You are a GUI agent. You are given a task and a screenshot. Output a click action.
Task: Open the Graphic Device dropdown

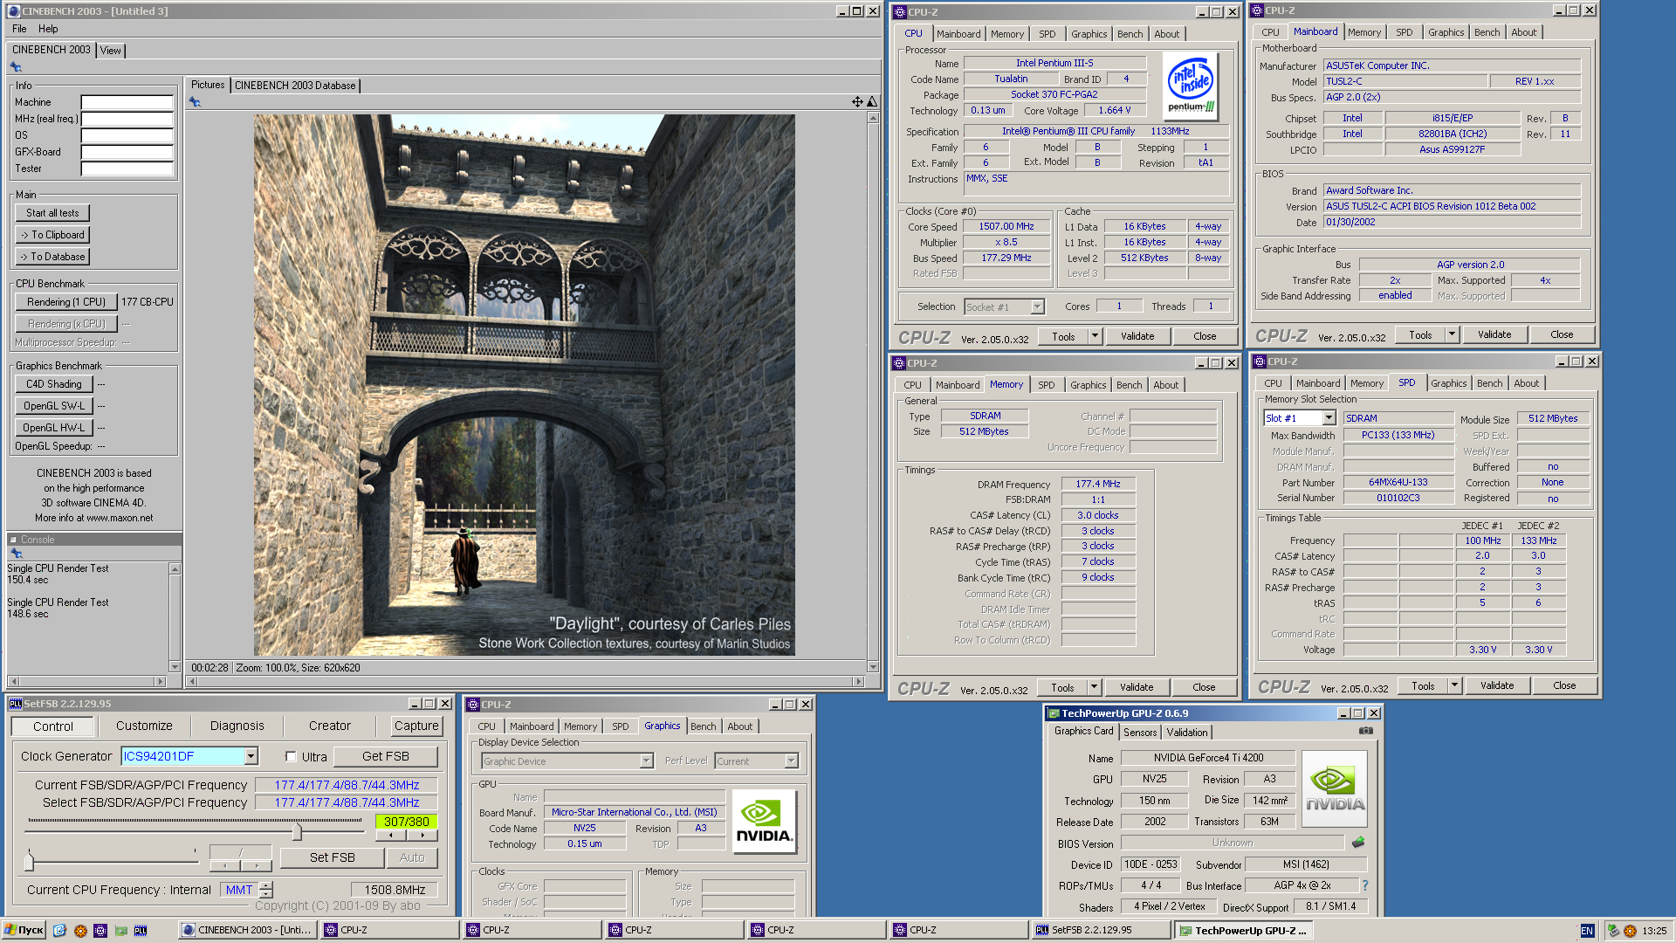(x=646, y=761)
